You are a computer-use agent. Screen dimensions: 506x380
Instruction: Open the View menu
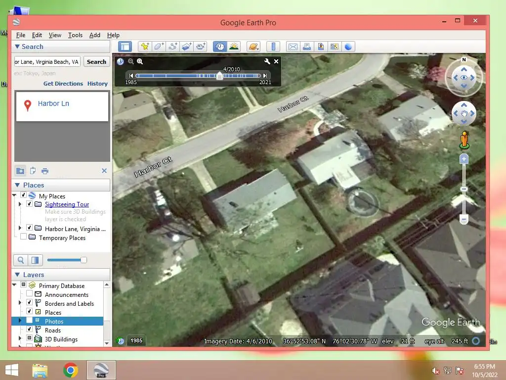pyautogui.click(x=55, y=35)
